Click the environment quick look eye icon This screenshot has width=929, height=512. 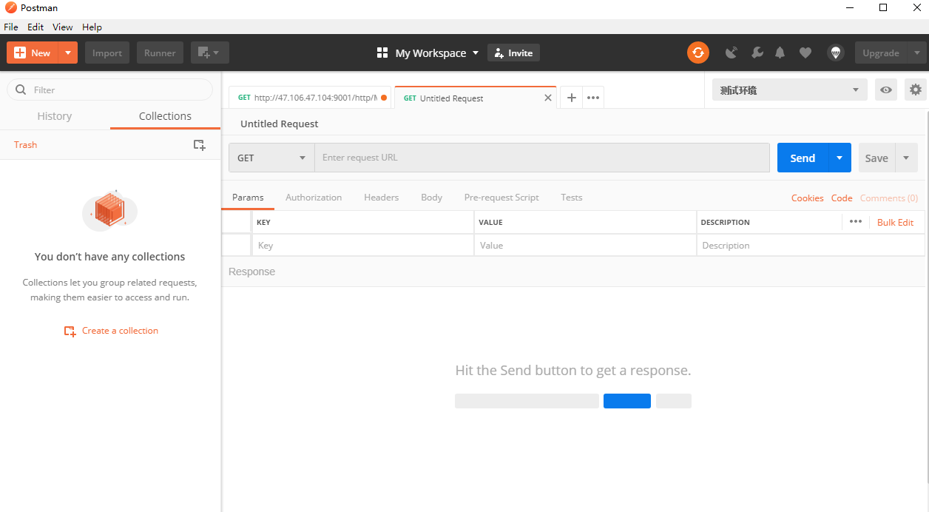(885, 90)
